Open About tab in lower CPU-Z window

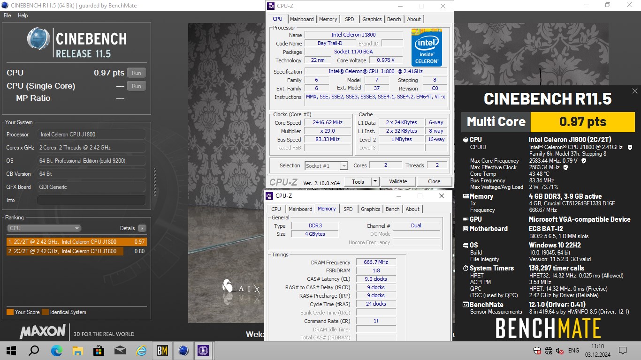pyautogui.click(x=412, y=209)
